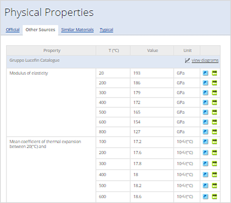
Task: Click the 18.6 value cell
Action: pyautogui.click(x=152, y=197)
